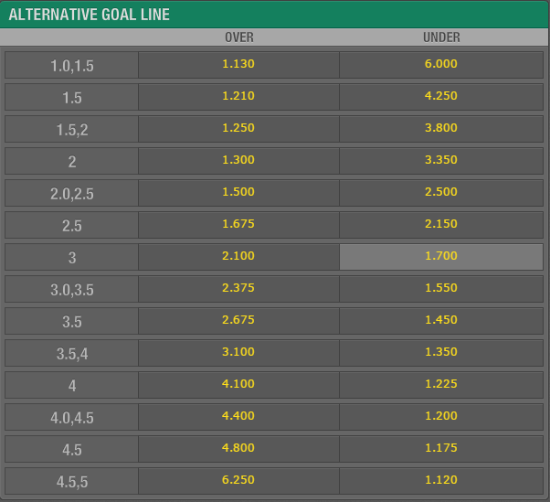550x502 pixels.
Task: Choose Under 1.225 for goal line 4
Action: coord(441,385)
